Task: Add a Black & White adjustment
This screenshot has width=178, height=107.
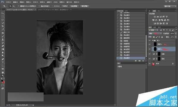Action: click(159, 20)
